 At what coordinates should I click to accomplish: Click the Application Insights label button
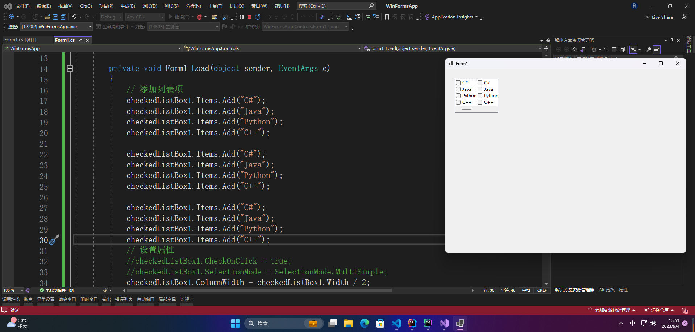452,17
